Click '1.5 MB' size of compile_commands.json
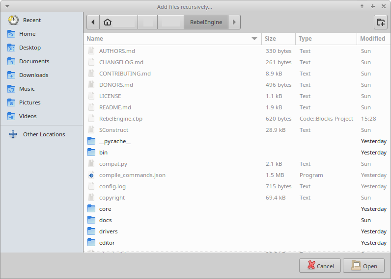The height and width of the screenshot is (279, 391). pos(275,175)
